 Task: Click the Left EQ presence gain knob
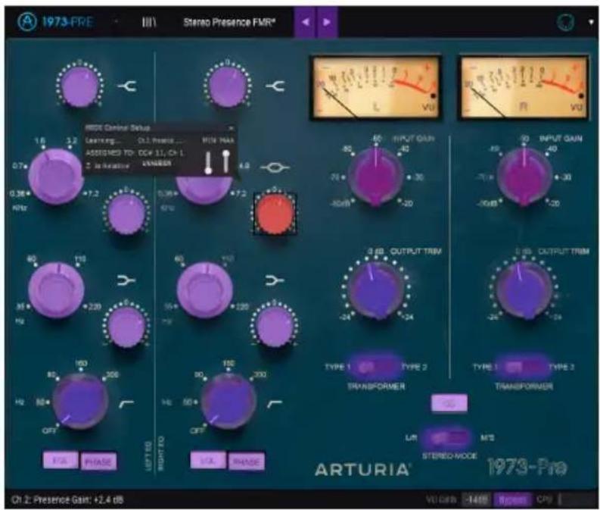pos(126,212)
